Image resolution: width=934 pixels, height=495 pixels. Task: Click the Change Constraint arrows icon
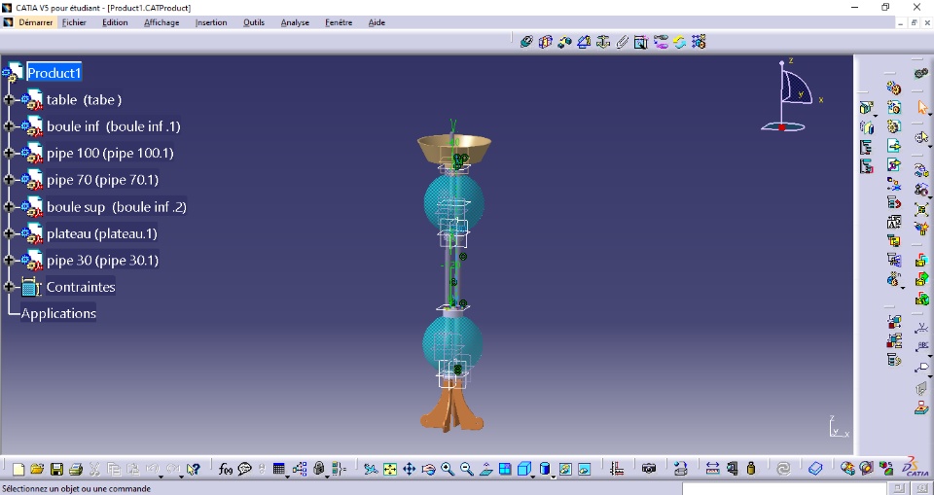(679, 42)
